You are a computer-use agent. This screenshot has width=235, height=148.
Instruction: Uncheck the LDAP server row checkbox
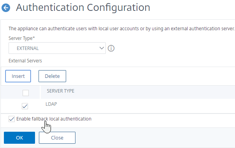[x=25, y=106]
